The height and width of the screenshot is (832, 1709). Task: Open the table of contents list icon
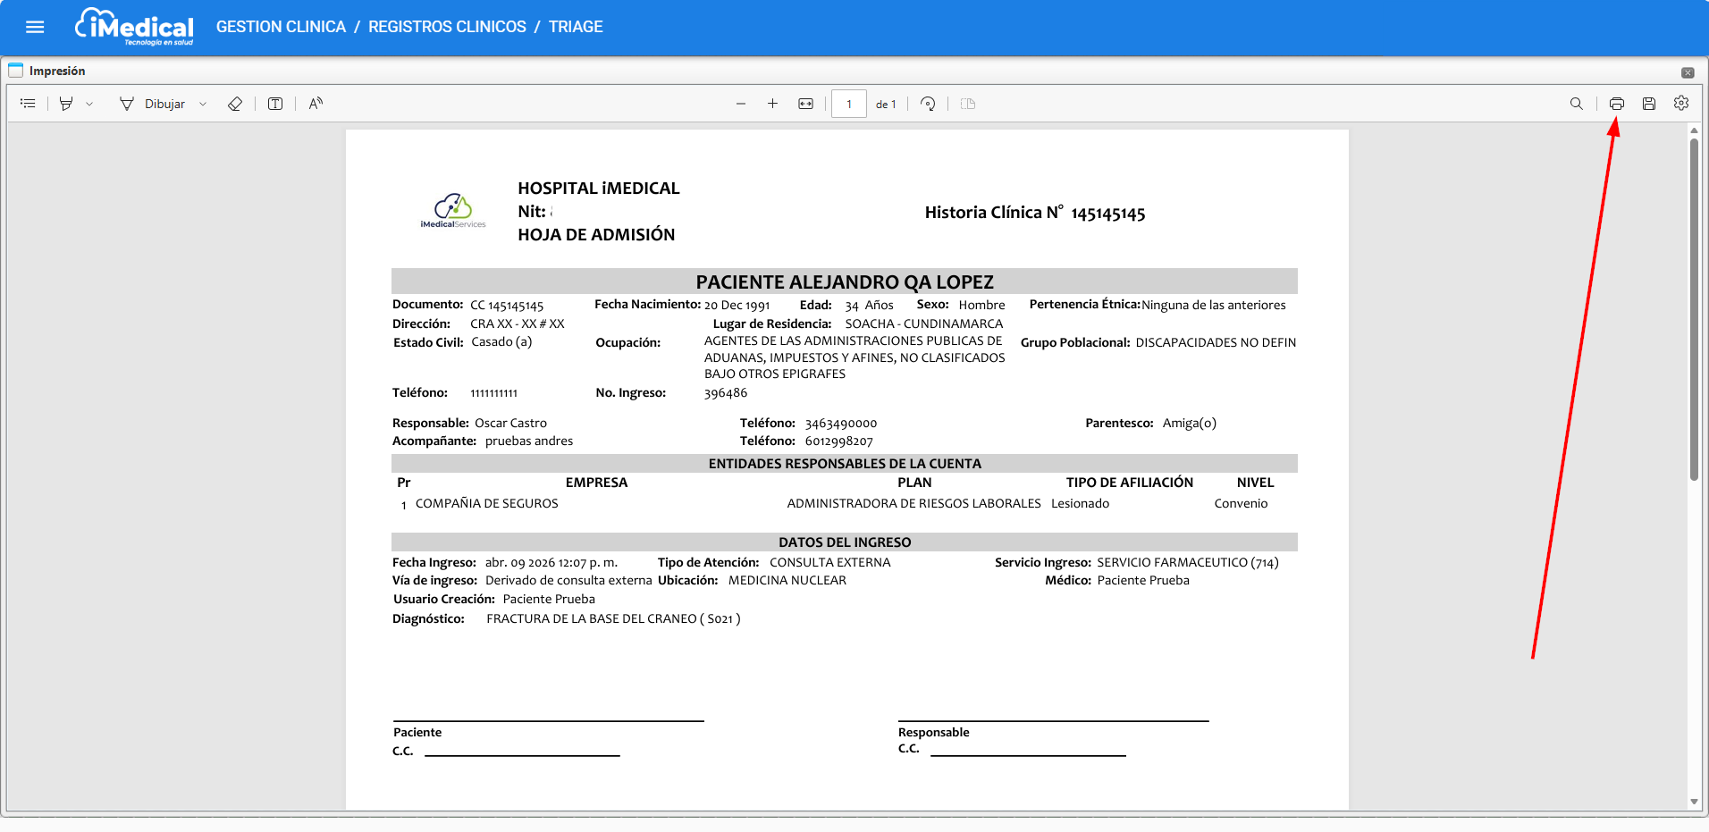(x=28, y=104)
